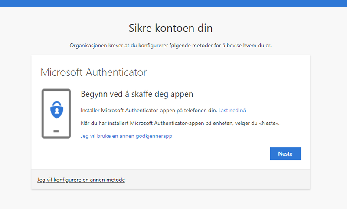Click the 'Microsoft Authenticator' title
Screen dimensions: 347x209
(94, 72)
